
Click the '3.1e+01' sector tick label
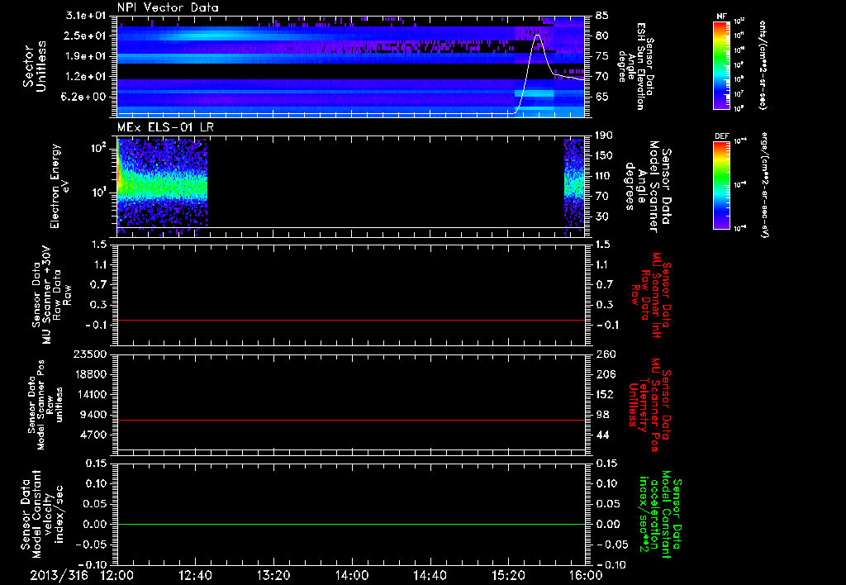pos(86,16)
